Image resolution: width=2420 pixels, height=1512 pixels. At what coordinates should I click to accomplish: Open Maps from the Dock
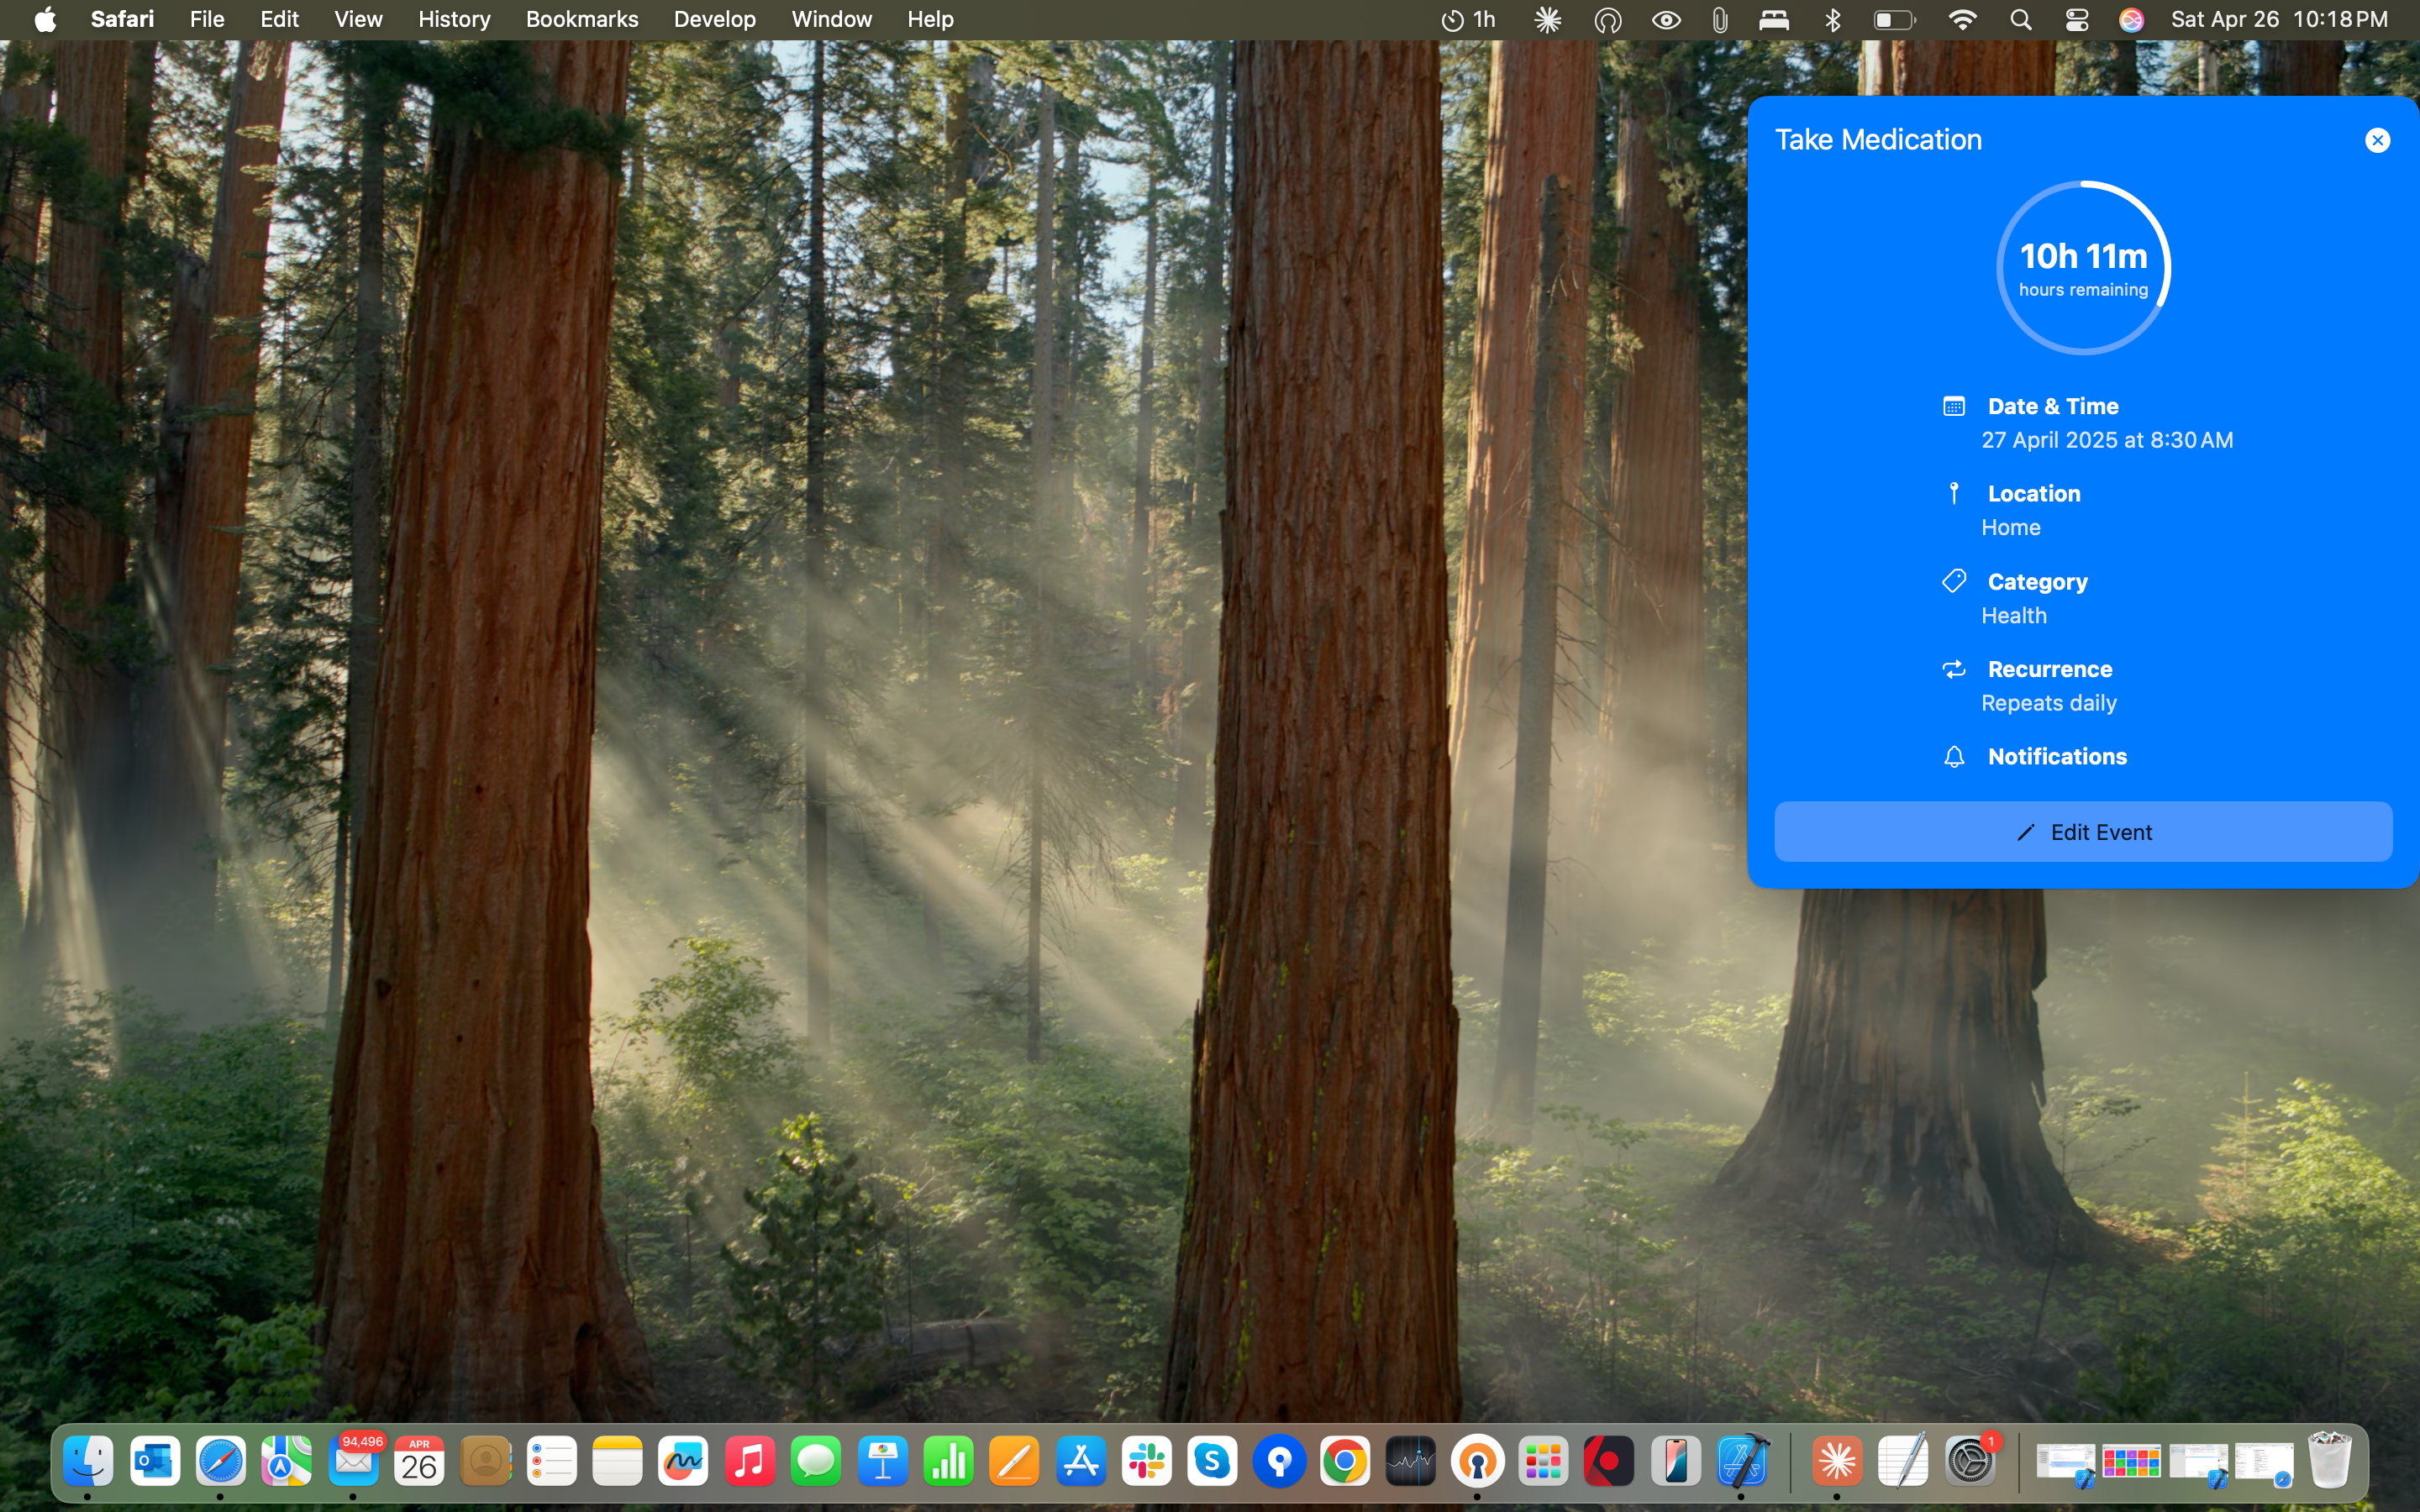tap(286, 1462)
